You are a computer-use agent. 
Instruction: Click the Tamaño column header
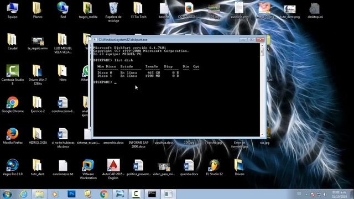click(152, 66)
